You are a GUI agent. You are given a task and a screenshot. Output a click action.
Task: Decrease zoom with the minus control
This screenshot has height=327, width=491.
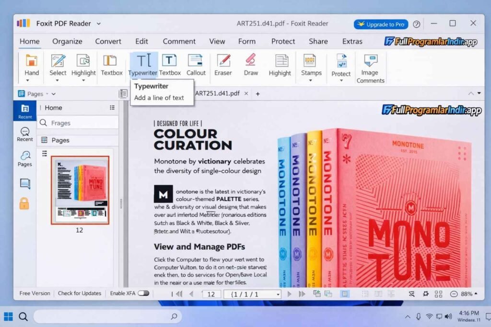[454, 293]
